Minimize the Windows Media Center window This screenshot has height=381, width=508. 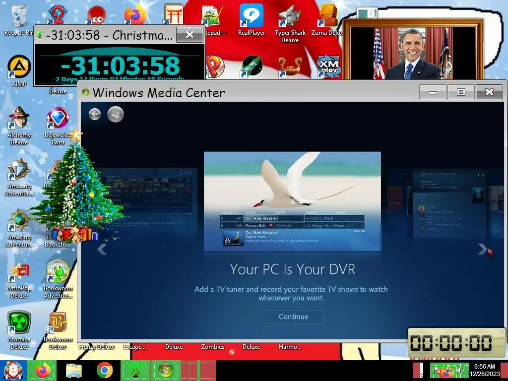[x=433, y=92]
